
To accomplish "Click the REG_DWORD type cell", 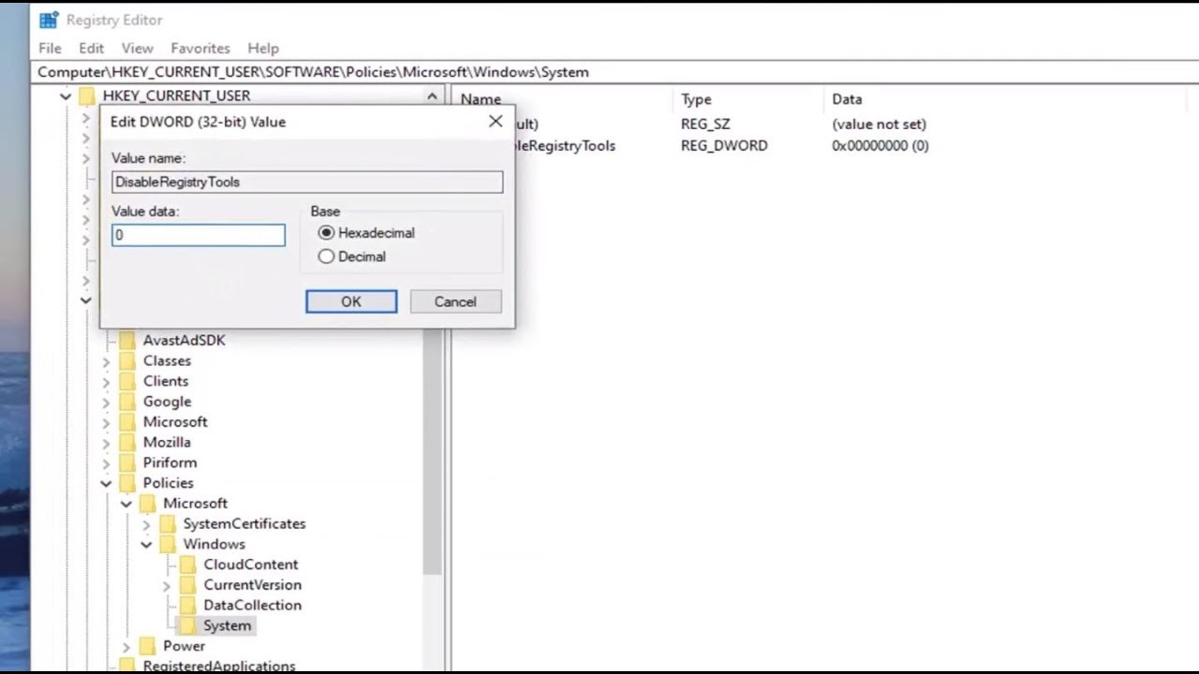I will (x=724, y=145).
